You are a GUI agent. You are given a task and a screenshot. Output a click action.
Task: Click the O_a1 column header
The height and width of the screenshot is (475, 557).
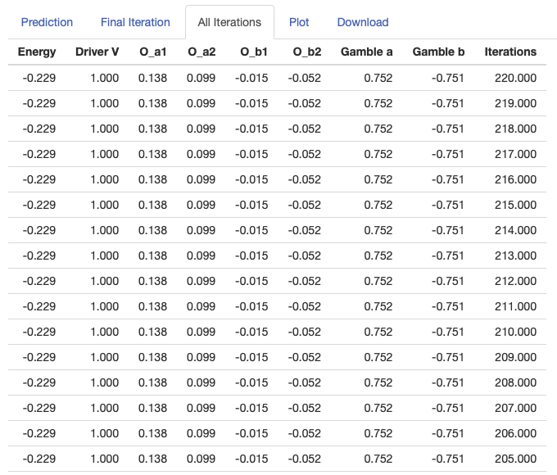(153, 52)
